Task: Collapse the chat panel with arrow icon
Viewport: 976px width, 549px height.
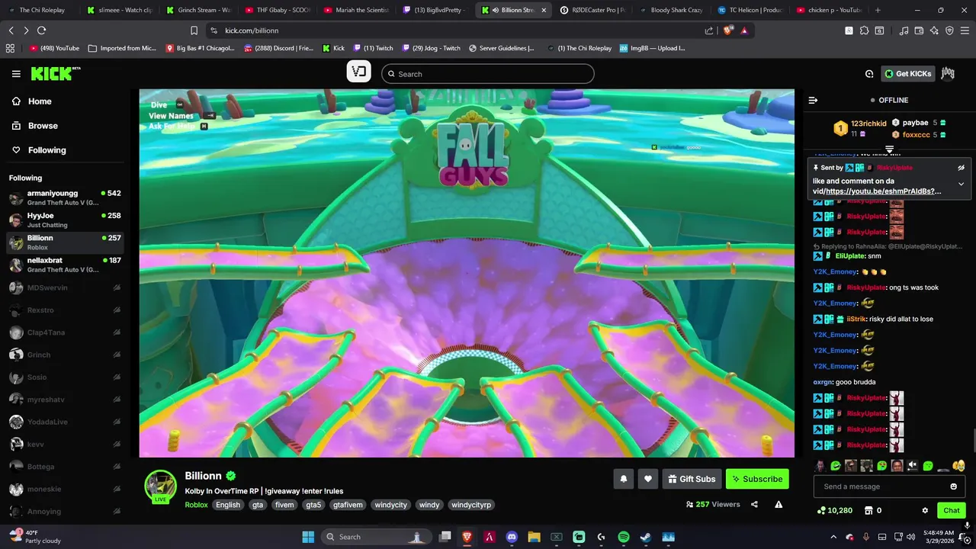Action: (x=813, y=100)
